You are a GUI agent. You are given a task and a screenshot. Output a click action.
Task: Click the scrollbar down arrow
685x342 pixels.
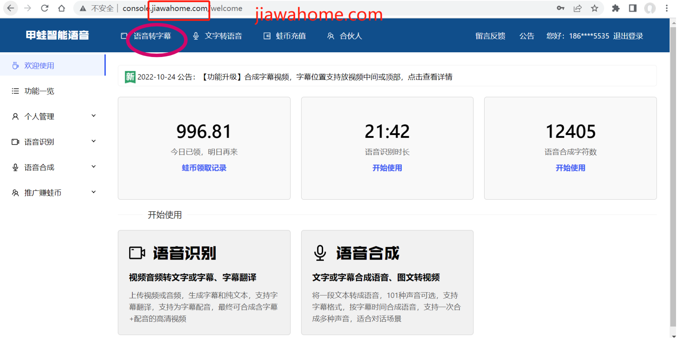pyautogui.click(x=674, y=337)
